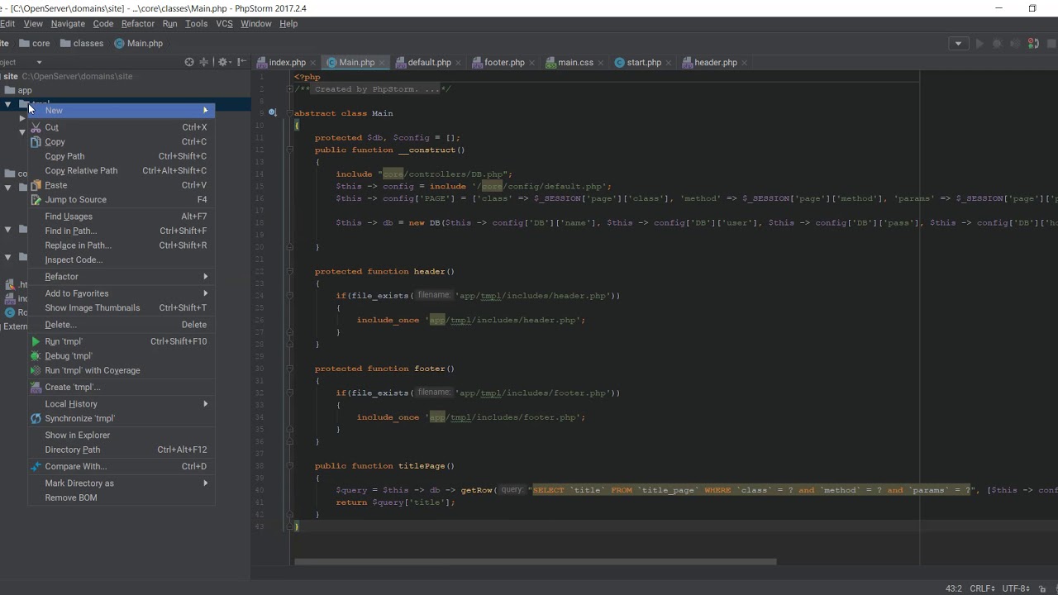Open the Tools menu in the menu bar

tap(197, 24)
